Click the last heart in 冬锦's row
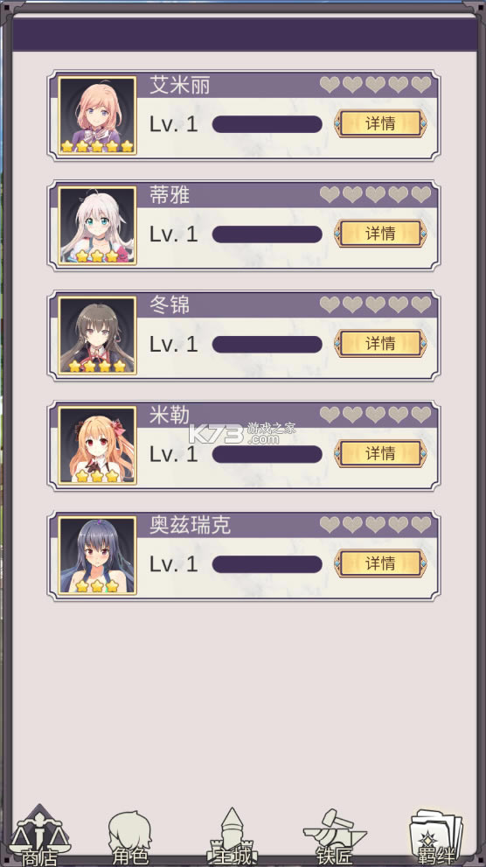 (421, 304)
